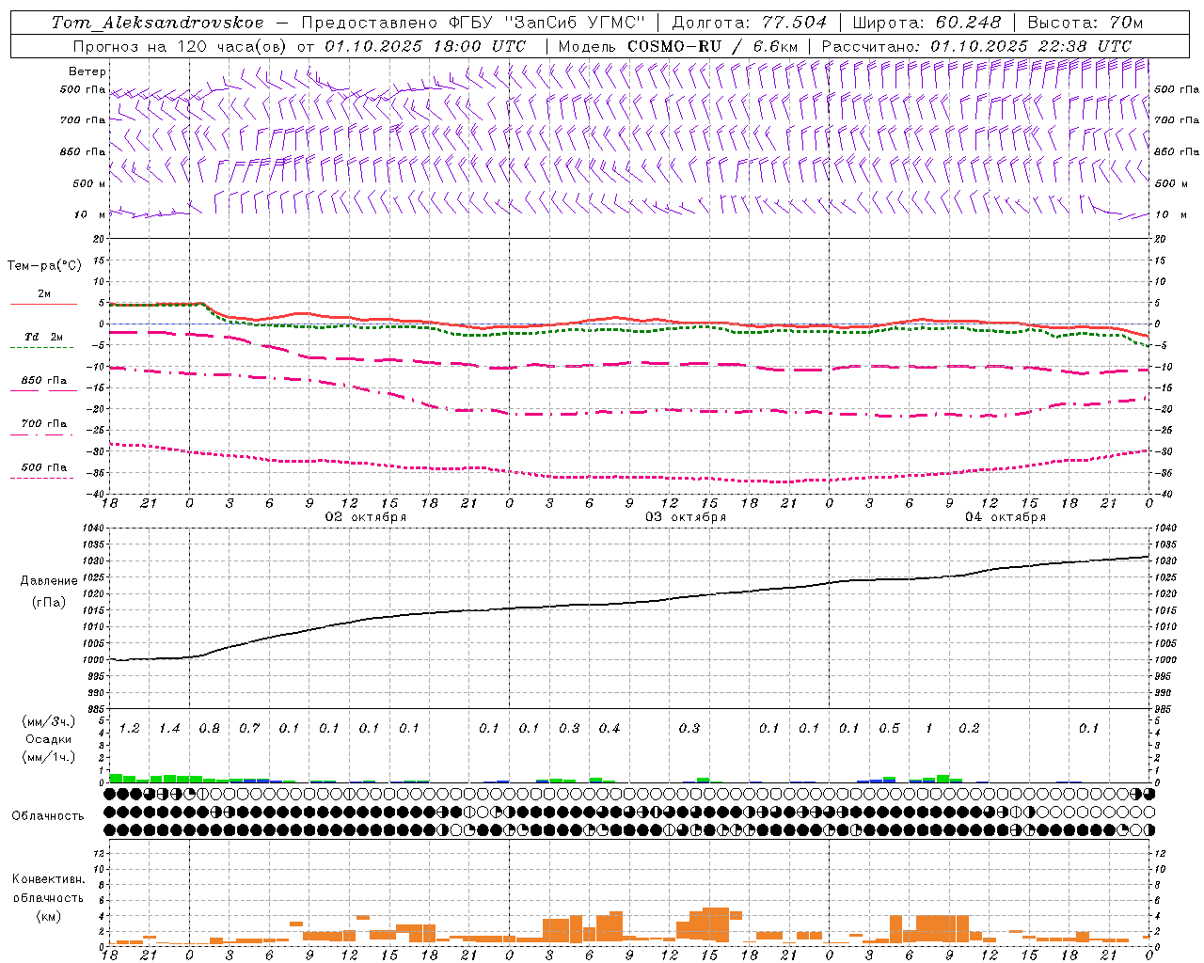Click the 1.4 precipitation value
This screenshot has height=963, width=1204.
point(169,729)
